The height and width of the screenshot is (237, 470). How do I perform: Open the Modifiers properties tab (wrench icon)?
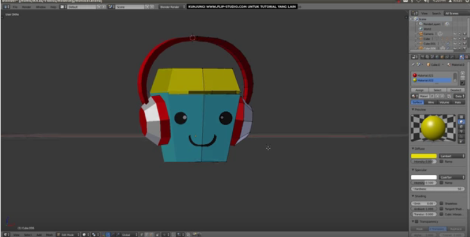pos(452,56)
